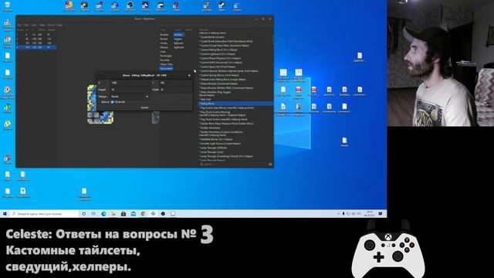Select the Circles tool
Screen dimensions: 494x278
(164, 43)
